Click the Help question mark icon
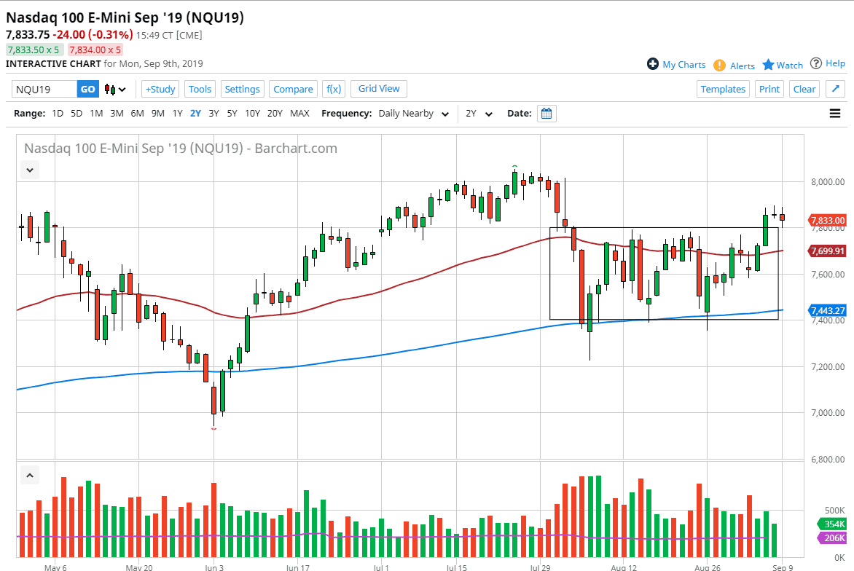Viewport: 854px width, 571px height. pyautogui.click(x=816, y=63)
